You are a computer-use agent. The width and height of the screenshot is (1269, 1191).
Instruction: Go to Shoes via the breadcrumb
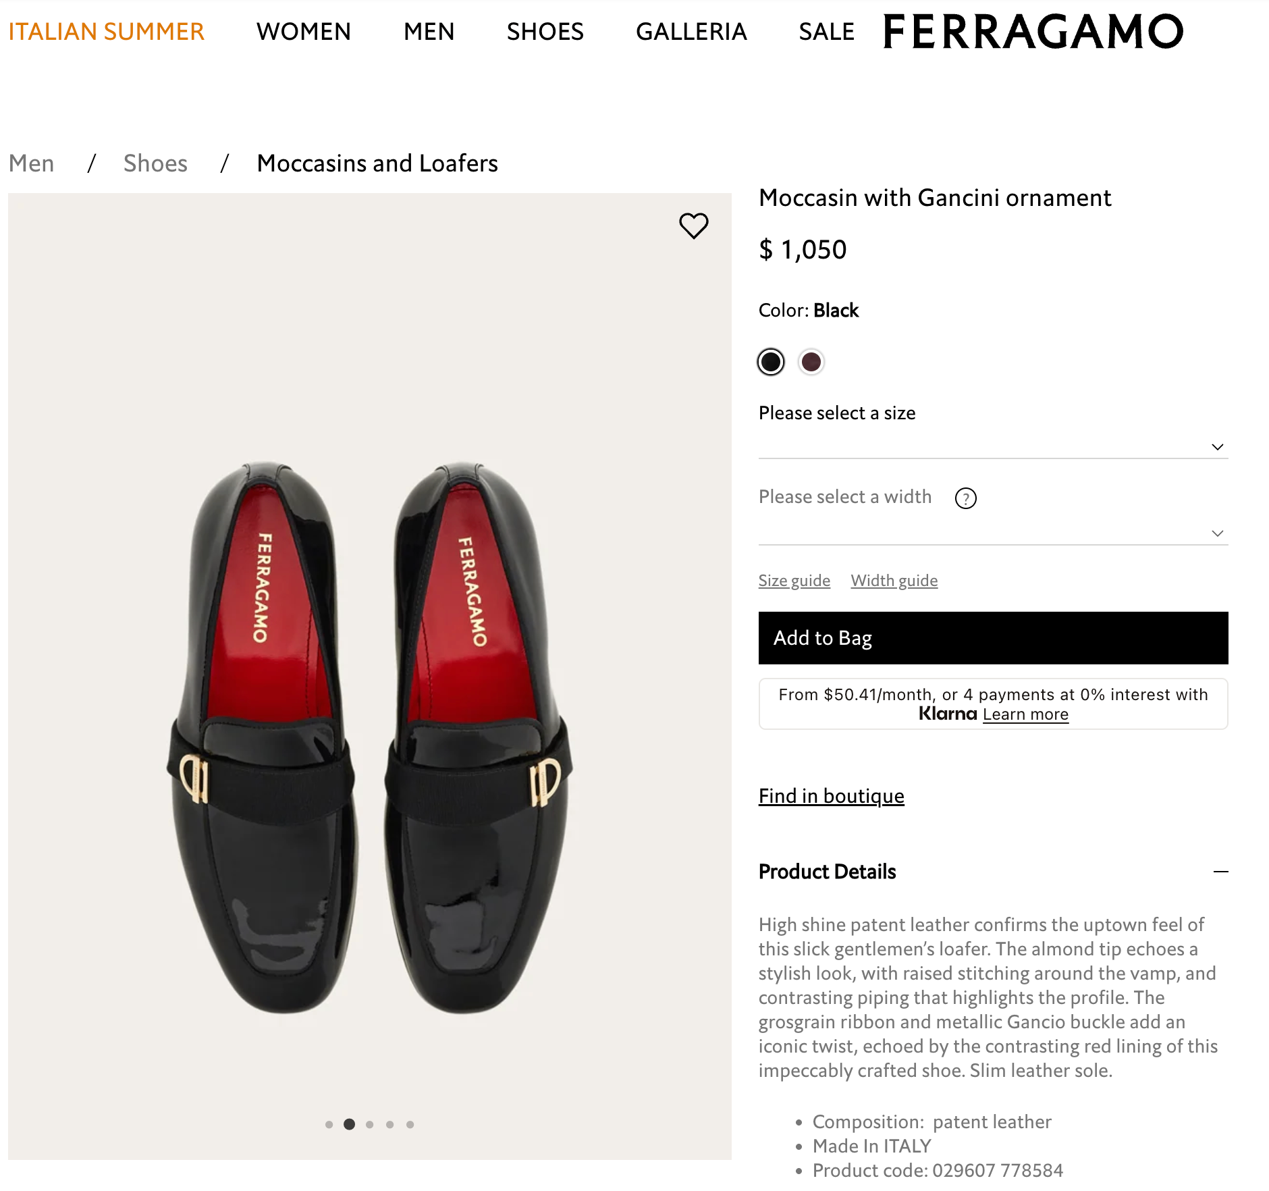click(155, 163)
